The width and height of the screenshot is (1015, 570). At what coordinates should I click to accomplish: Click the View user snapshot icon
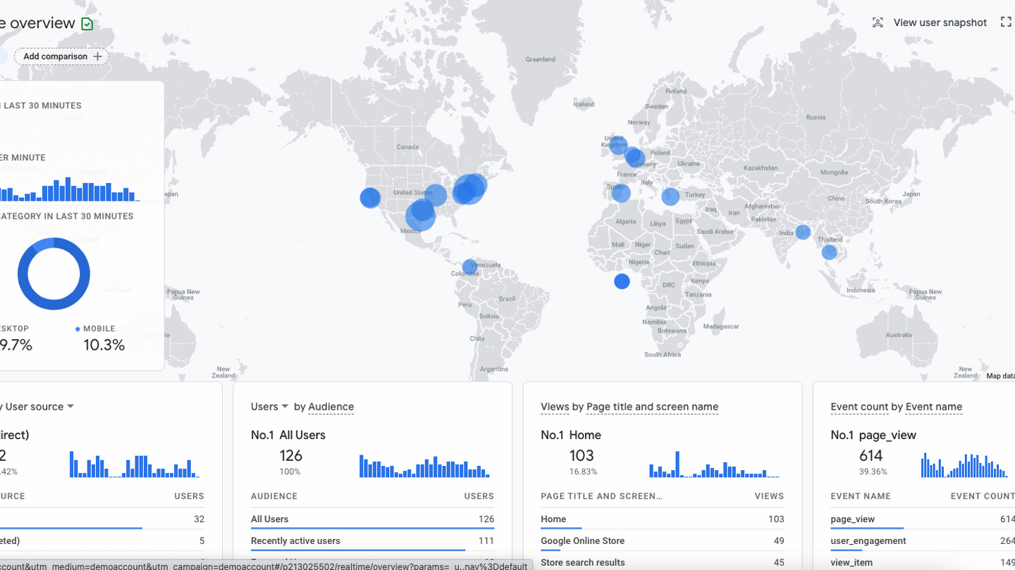[x=878, y=23]
